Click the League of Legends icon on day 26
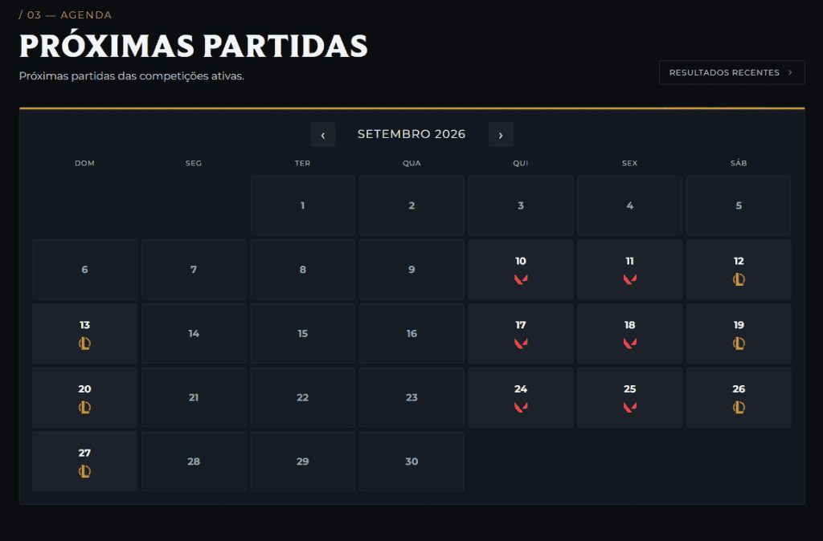Image resolution: width=823 pixels, height=541 pixels. tap(739, 407)
